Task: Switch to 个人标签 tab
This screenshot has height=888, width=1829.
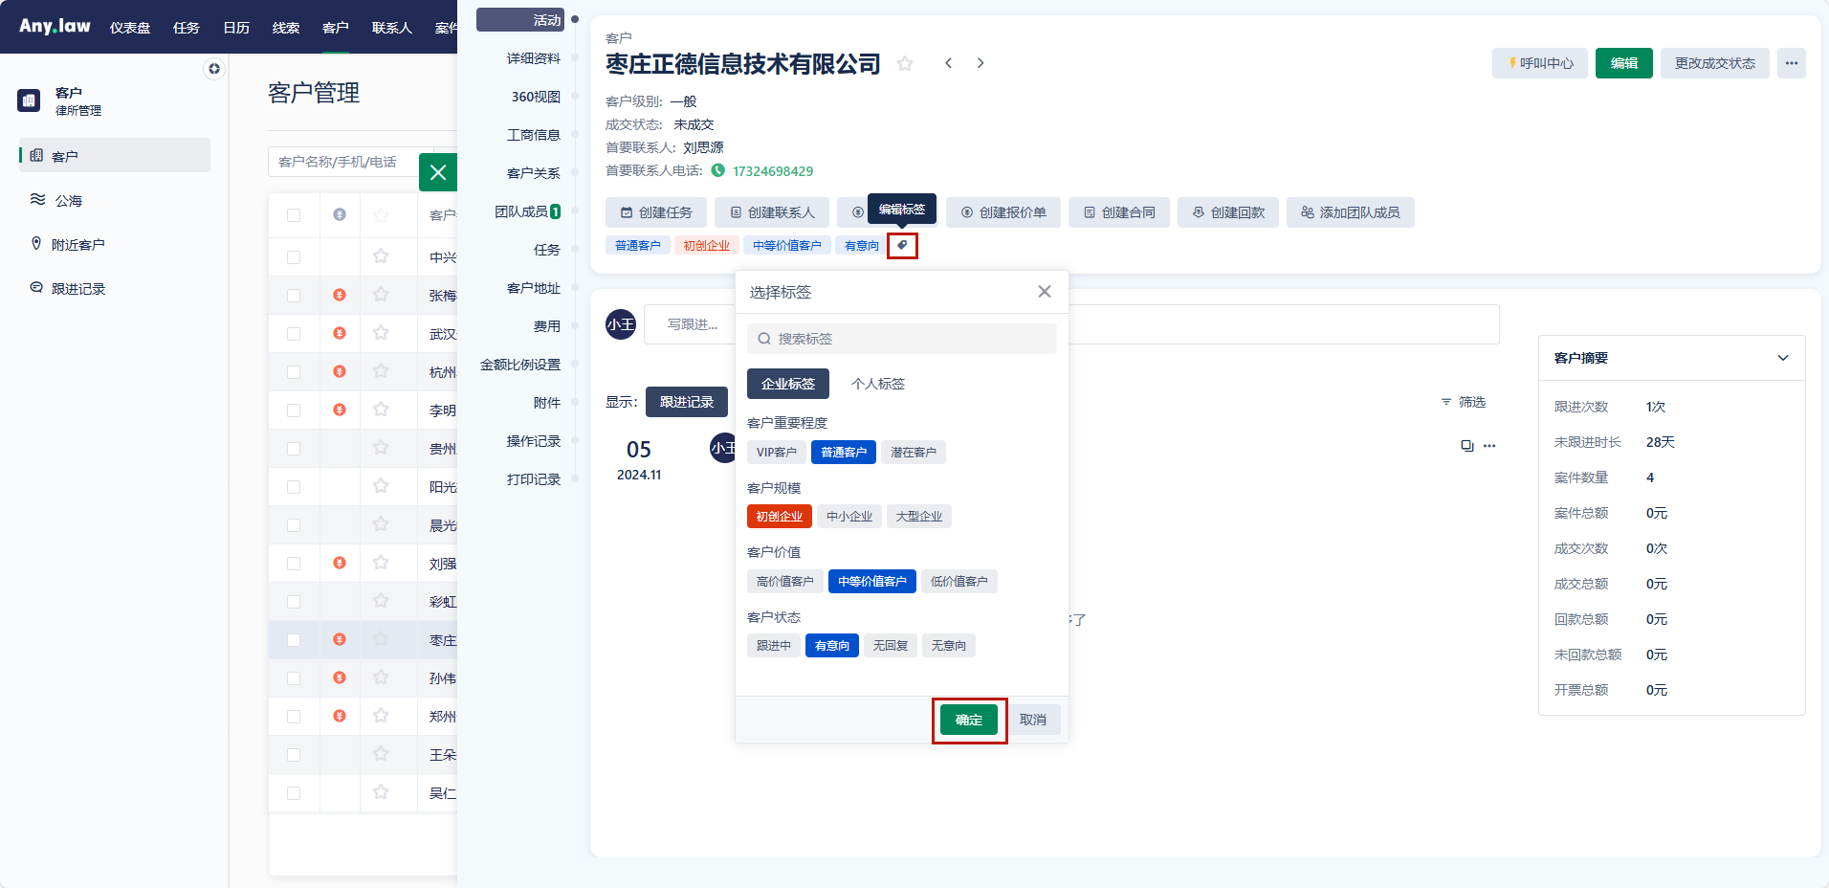Action: [x=877, y=384]
